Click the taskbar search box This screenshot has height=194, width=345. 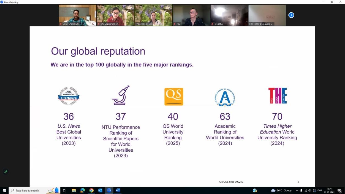point(35,190)
